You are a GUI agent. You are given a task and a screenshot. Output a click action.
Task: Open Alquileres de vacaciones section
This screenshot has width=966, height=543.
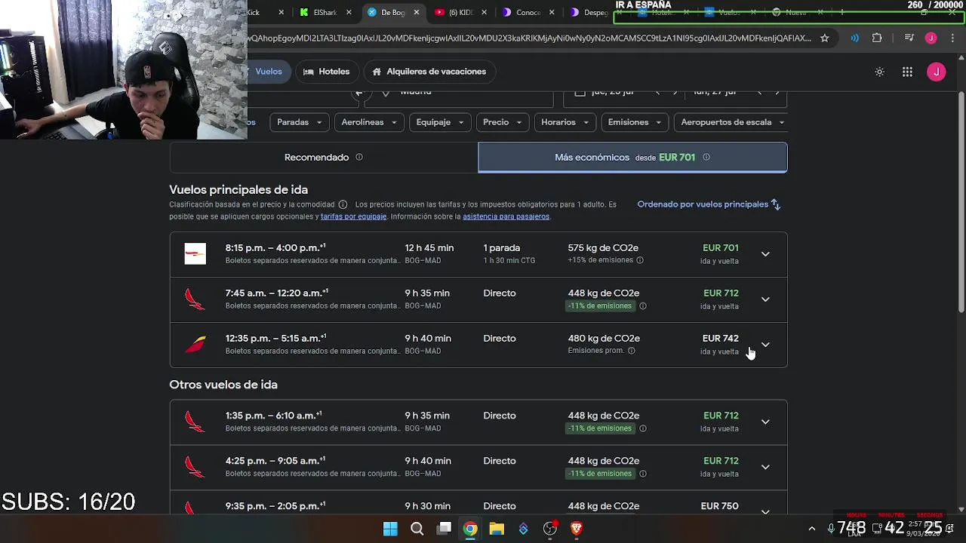tap(429, 72)
